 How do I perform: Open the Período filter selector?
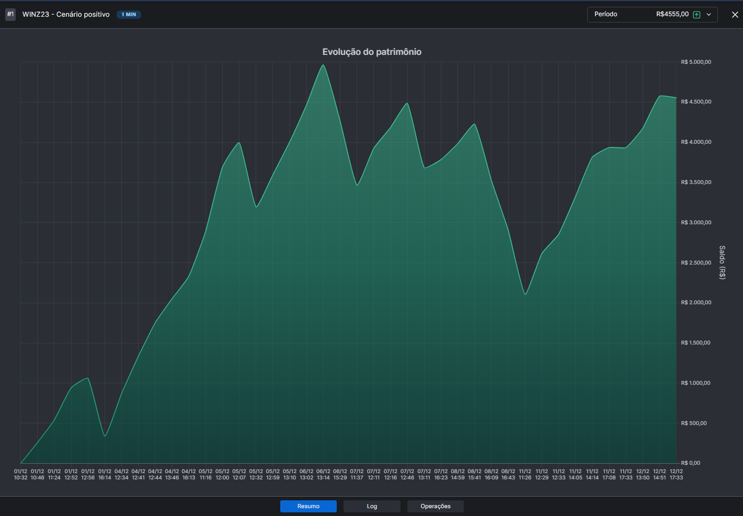point(605,14)
